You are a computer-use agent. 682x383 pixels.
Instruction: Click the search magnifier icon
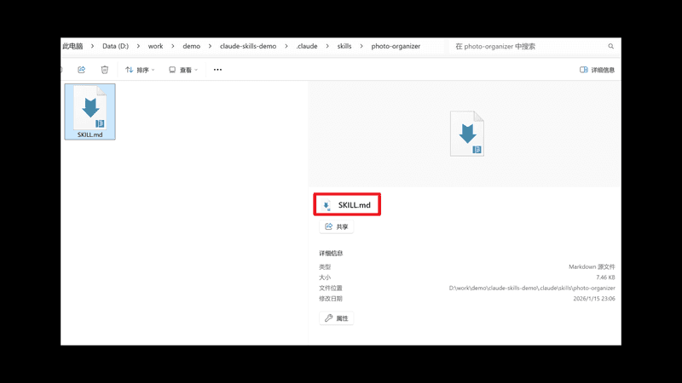(x=610, y=47)
